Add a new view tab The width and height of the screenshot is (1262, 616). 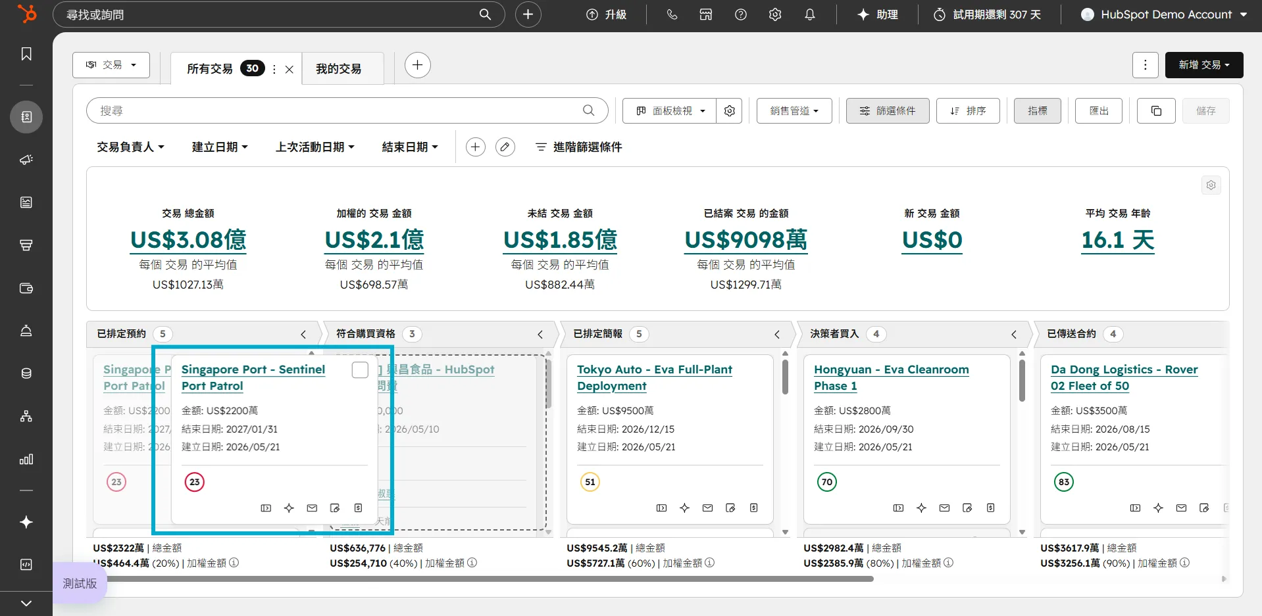coord(417,65)
